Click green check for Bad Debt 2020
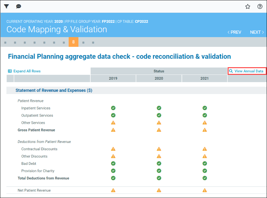The height and width of the screenshot is (198, 267). coord(159,164)
